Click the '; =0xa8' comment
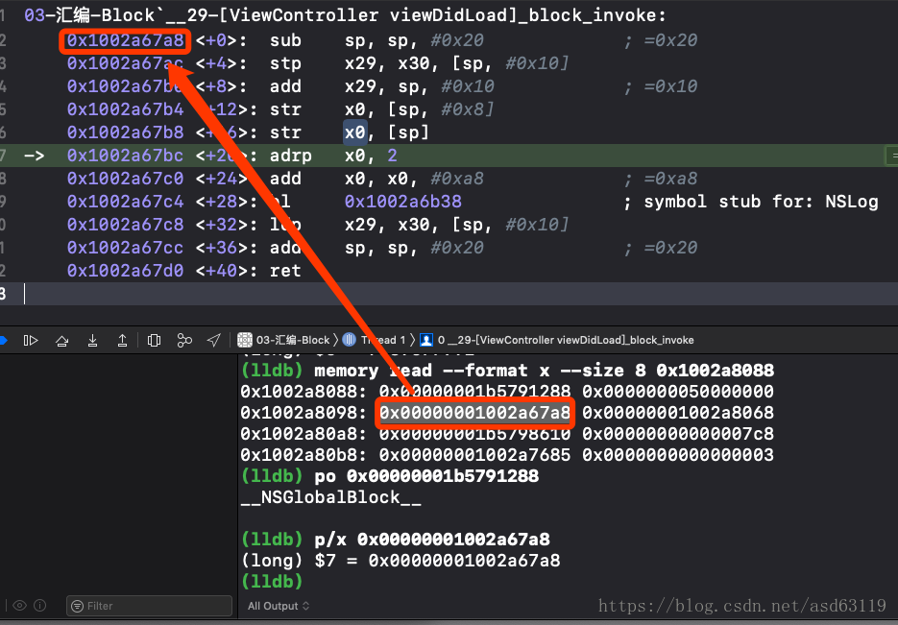Image resolution: width=898 pixels, height=625 pixels. 661,178
